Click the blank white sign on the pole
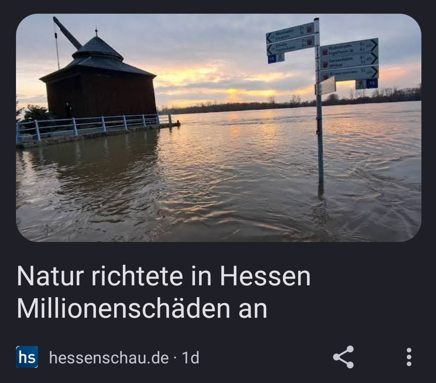Viewport: 436px width, 383px height. coord(327,86)
